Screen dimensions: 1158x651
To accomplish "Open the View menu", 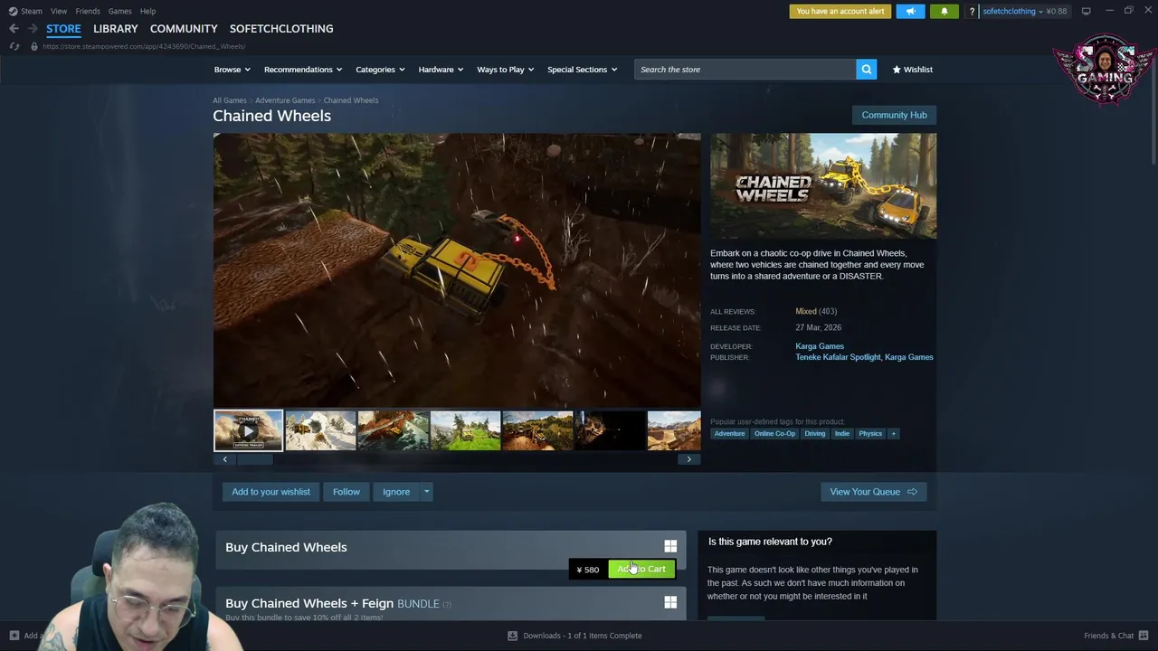I will [59, 11].
